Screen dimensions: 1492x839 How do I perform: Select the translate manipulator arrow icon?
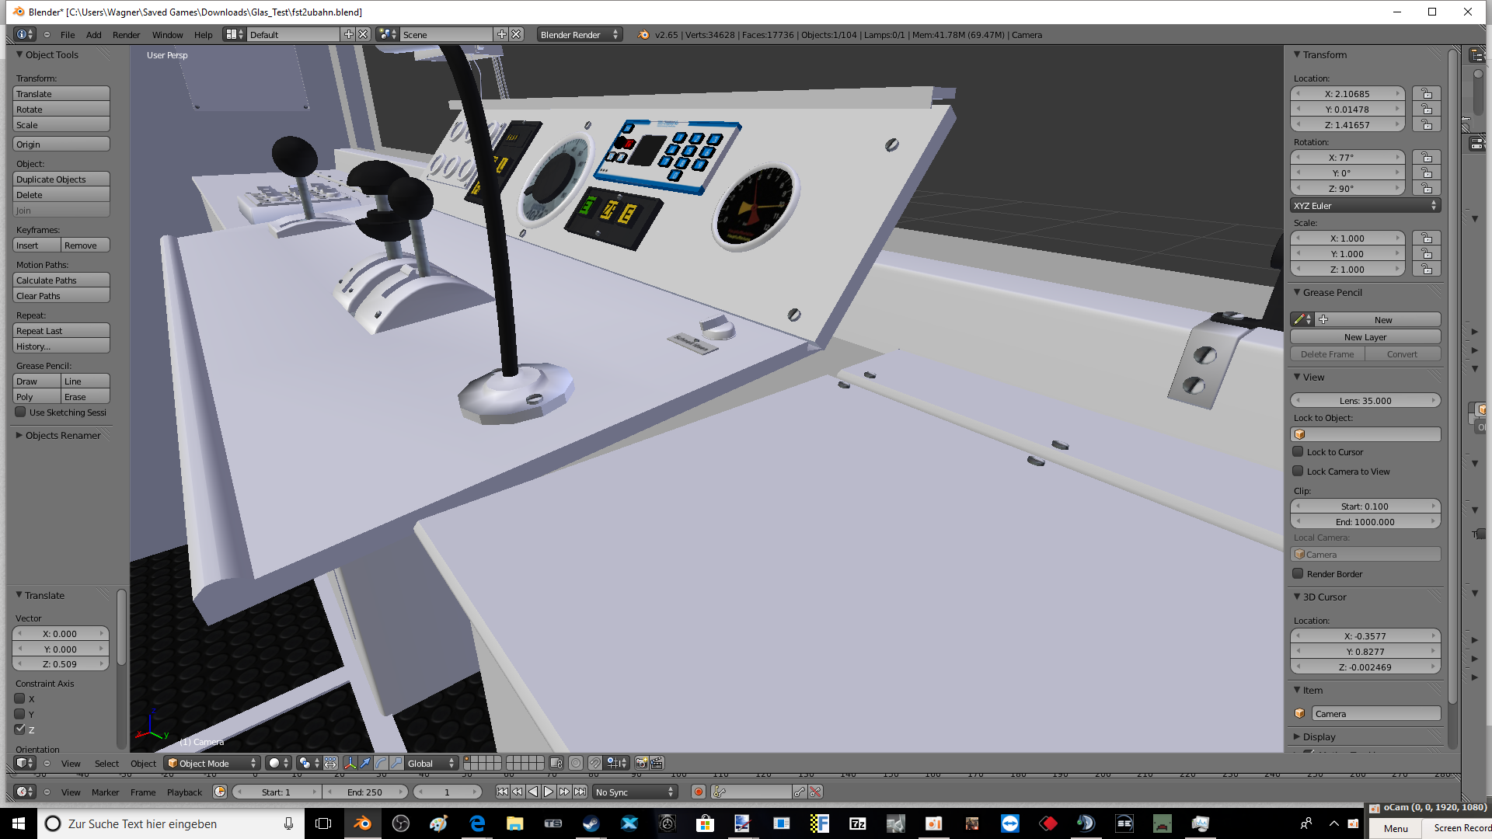(365, 763)
